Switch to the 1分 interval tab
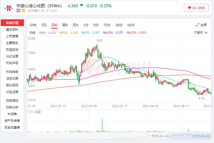 coord(86,25)
